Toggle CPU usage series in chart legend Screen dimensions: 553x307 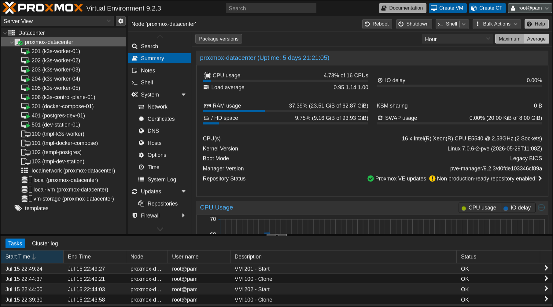pyautogui.click(x=479, y=208)
